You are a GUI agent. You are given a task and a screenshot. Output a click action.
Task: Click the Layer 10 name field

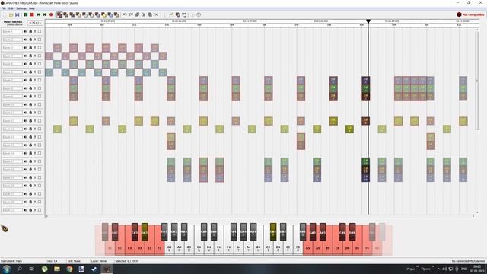click(x=12, y=104)
